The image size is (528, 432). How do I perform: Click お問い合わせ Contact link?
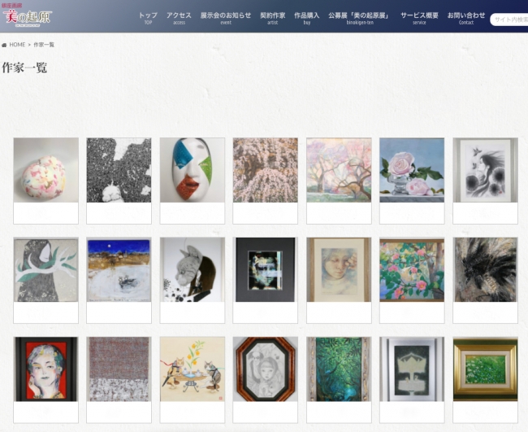click(x=466, y=18)
